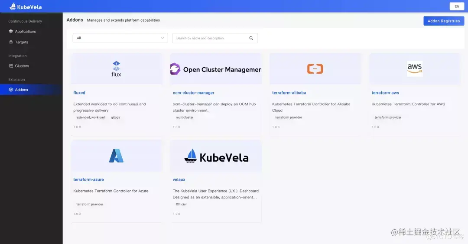This screenshot has height=244, width=468.
Task: Click the Integration section label
Action: (17, 56)
